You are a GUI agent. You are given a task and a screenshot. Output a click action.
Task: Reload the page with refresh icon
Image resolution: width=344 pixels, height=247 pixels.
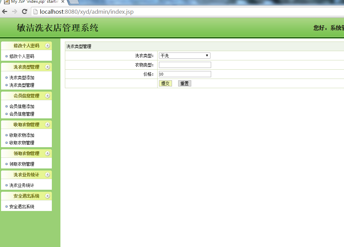(x=25, y=12)
